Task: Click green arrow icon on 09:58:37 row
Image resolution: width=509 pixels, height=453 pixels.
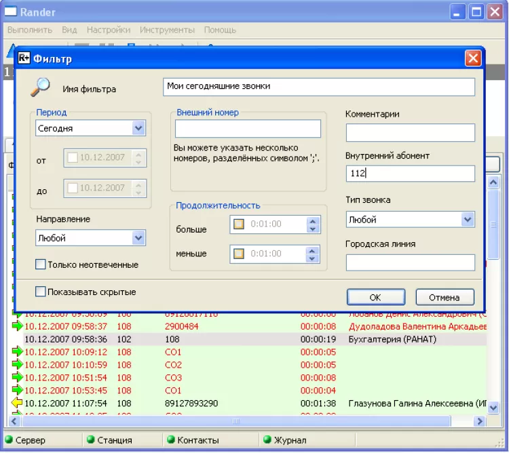Action: tap(17, 326)
